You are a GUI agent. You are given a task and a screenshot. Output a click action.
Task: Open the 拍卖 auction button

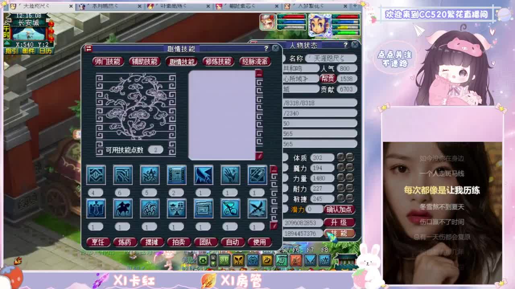pyautogui.click(x=179, y=242)
